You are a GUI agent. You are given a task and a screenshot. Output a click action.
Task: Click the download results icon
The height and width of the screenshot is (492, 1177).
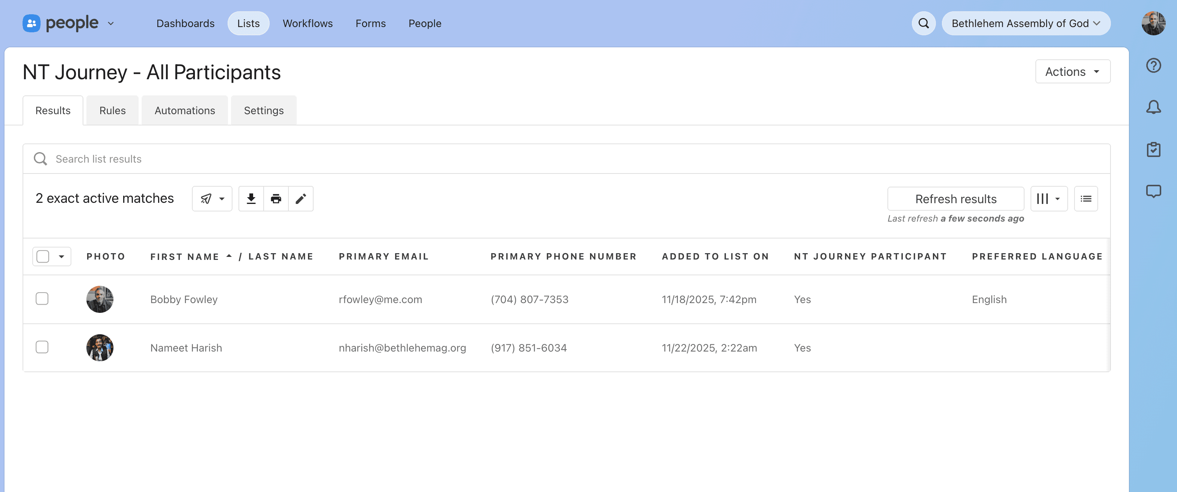tap(251, 199)
